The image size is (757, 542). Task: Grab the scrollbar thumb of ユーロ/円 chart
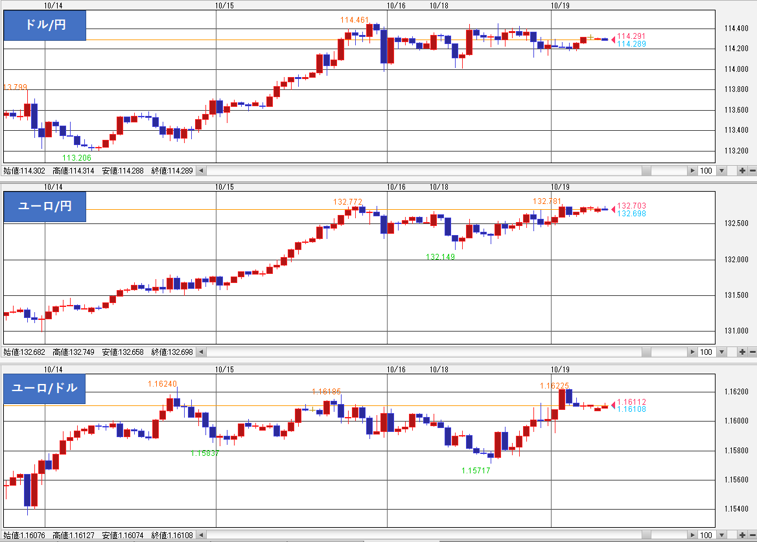(x=646, y=352)
